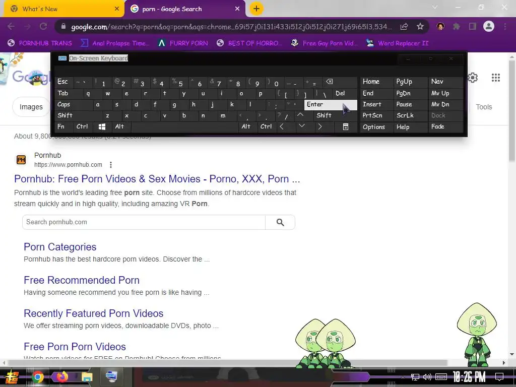
Task: Toggle right Shift key on On-Screen Keyboard
Action: (x=336, y=115)
